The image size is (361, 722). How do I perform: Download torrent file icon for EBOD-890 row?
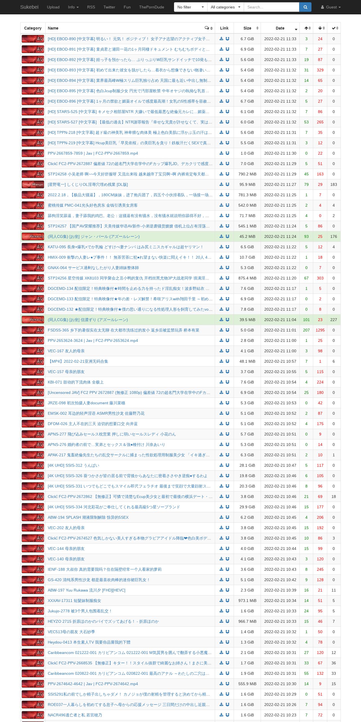(222, 39)
